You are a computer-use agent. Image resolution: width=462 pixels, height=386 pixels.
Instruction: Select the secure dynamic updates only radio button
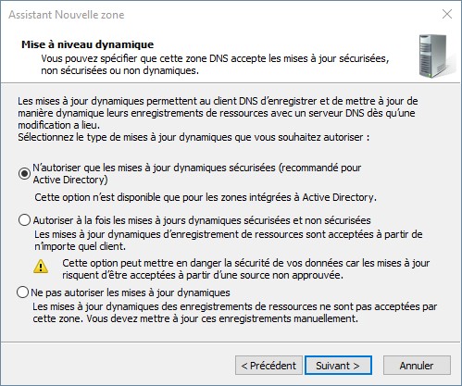click(24, 173)
